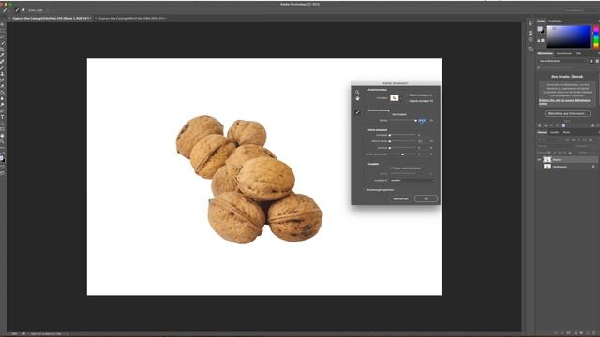Click the highlighted Radius value field
This screenshot has width=600, height=337.
click(x=422, y=121)
